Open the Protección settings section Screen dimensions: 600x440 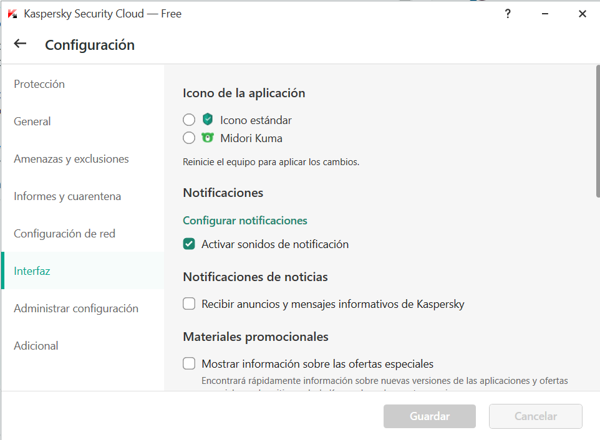(39, 84)
